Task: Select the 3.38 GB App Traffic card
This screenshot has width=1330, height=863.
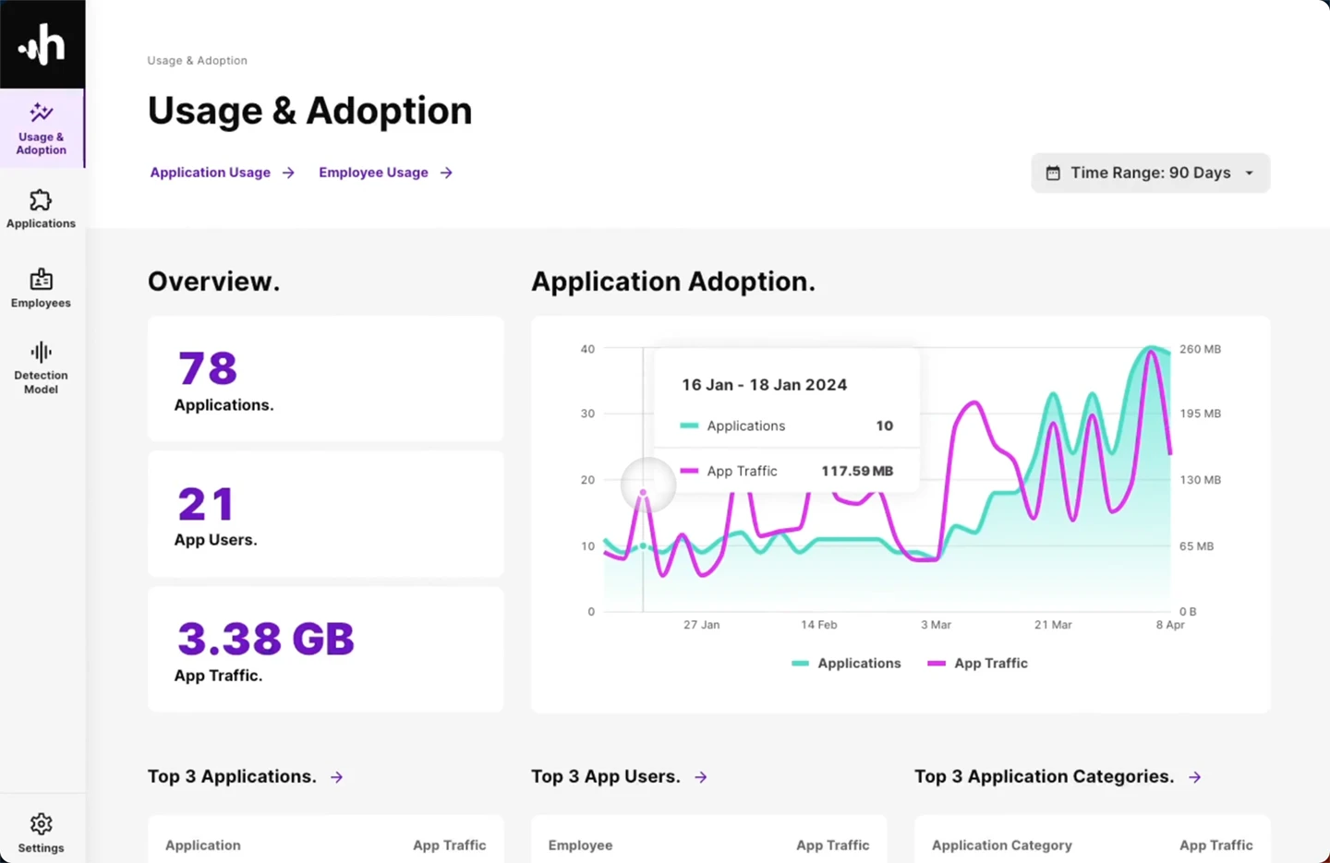Action: (x=325, y=649)
